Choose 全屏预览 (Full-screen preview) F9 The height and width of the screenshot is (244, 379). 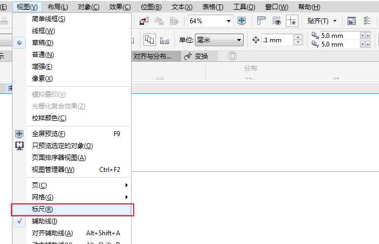[49, 133]
